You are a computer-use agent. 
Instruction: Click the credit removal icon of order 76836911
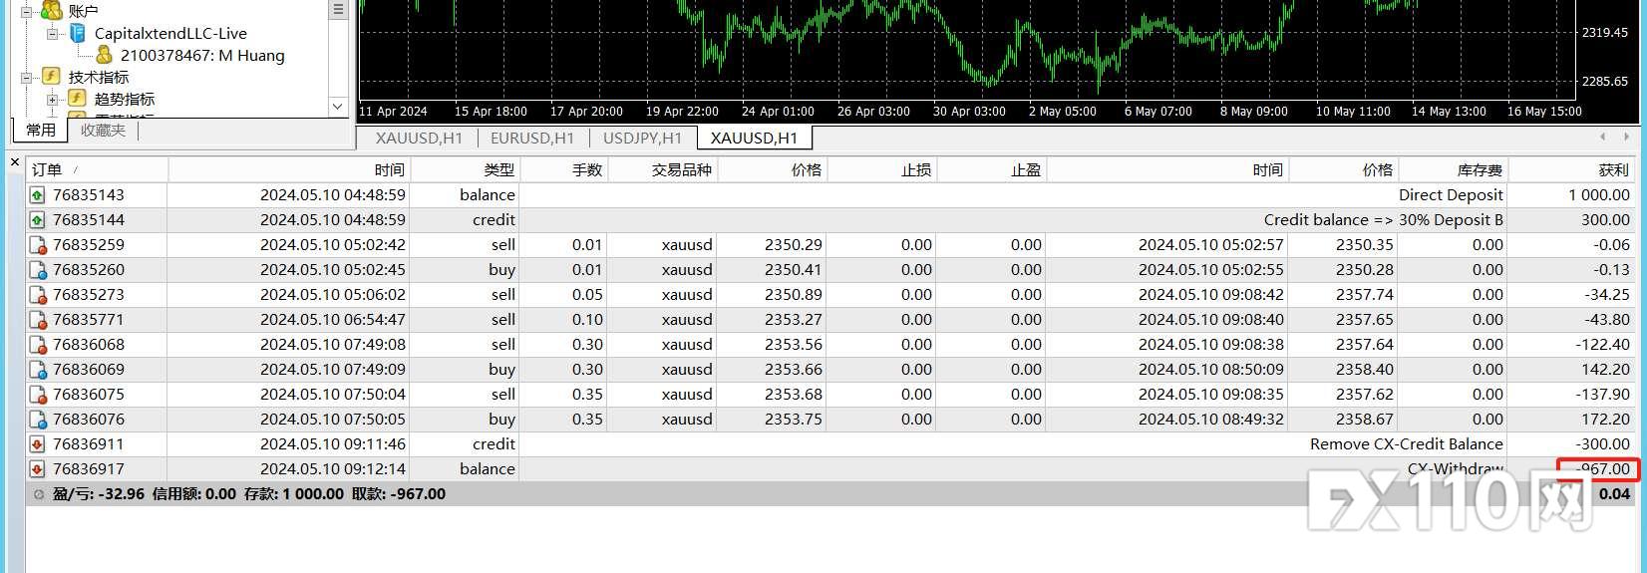pyautogui.click(x=38, y=444)
